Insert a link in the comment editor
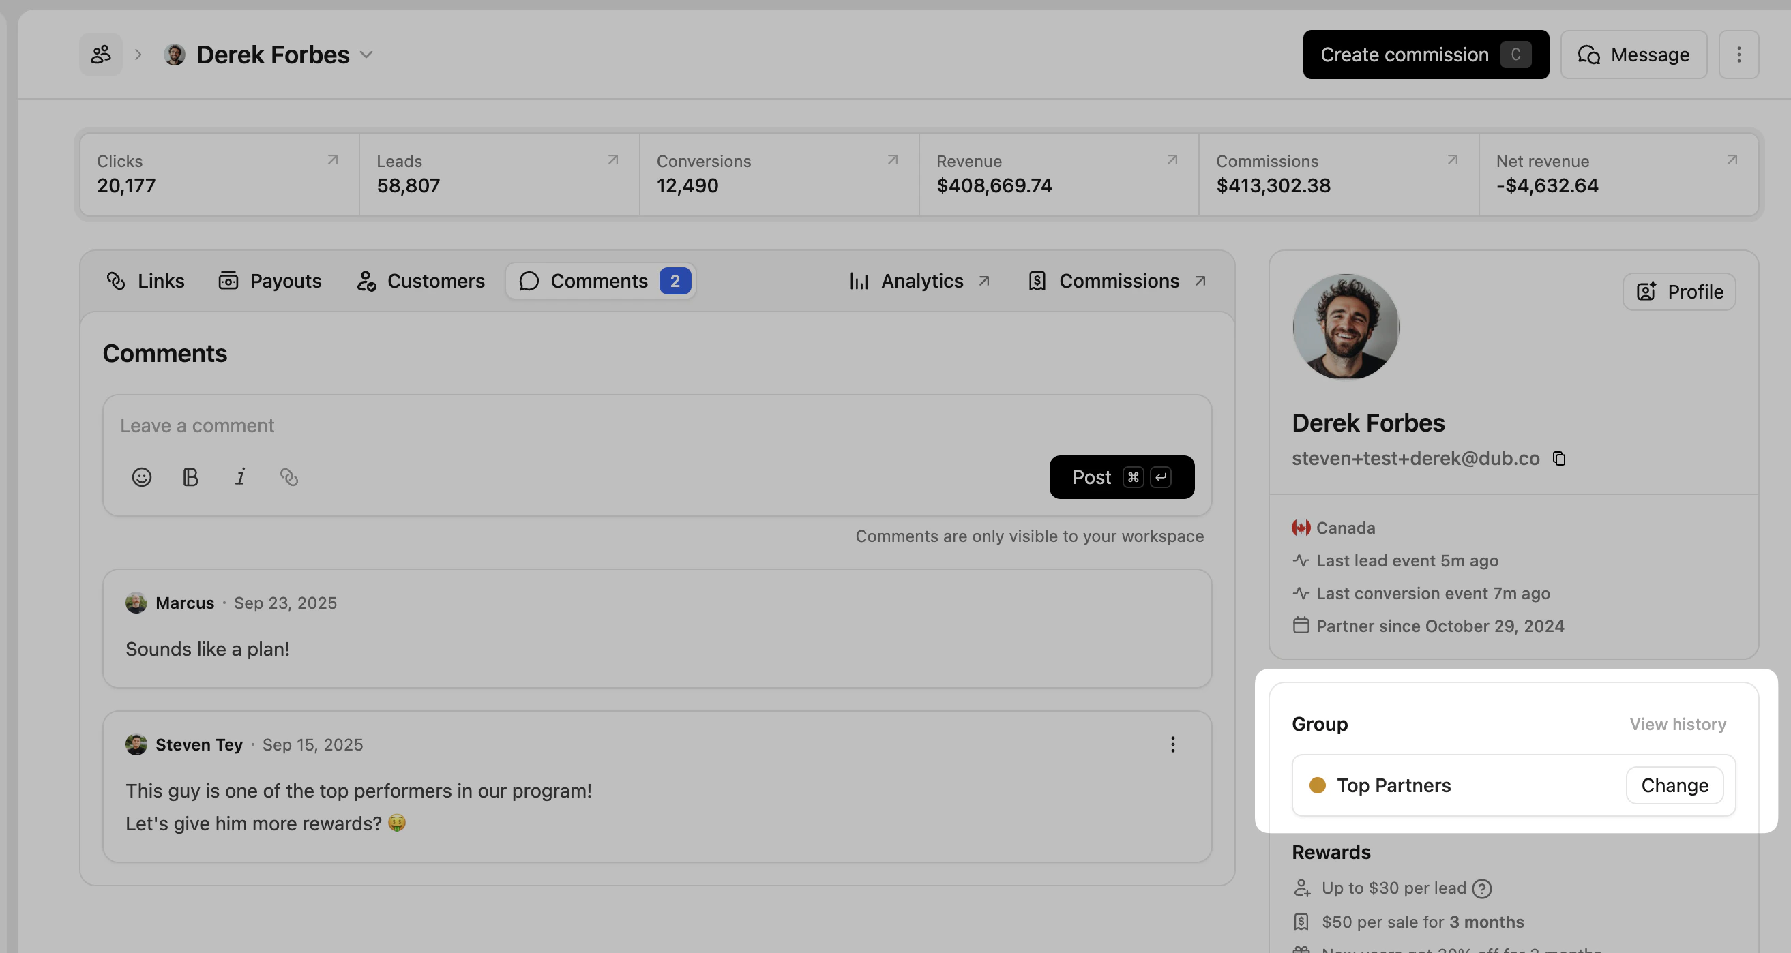 click(289, 477)
